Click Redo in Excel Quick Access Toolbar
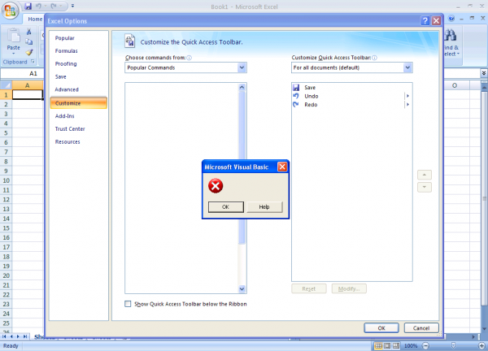The width and height of the screenshot is (488, 351). point(53,6)
